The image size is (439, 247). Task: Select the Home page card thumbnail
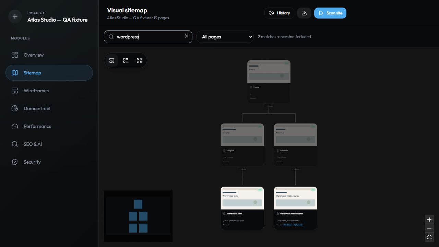pyautogui.click(x=269, y=72)
